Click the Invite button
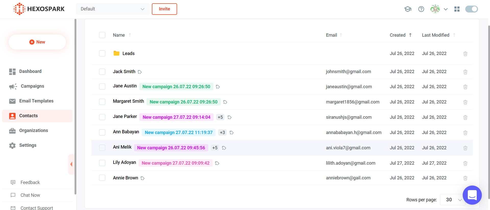 click(x=164, y=9)
